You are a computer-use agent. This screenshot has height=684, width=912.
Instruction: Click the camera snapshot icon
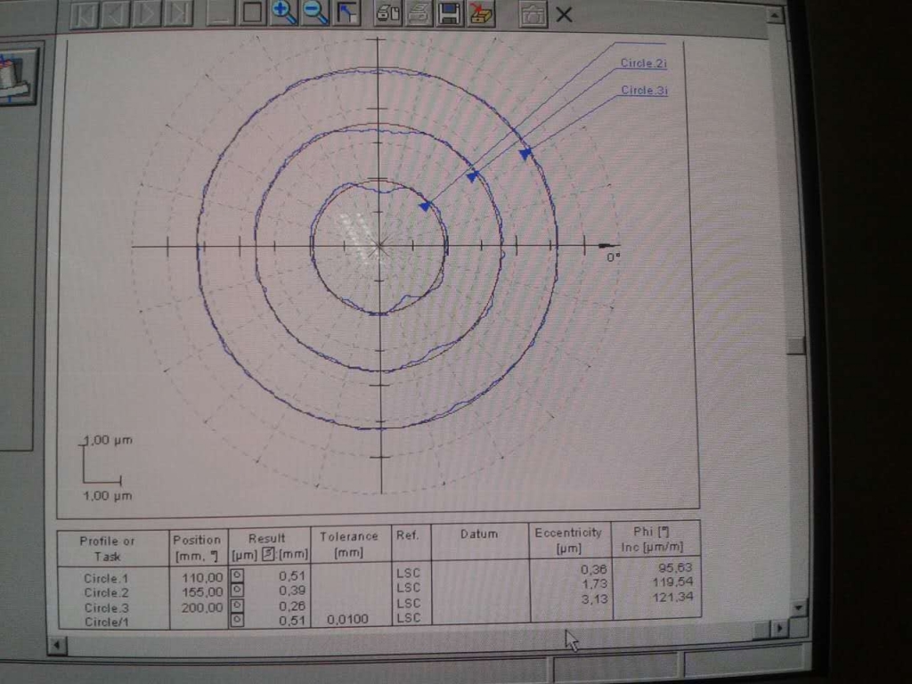[x=533, y=14]
